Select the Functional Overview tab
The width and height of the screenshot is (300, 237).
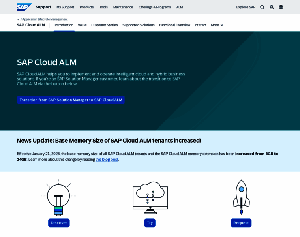[175, 25]
